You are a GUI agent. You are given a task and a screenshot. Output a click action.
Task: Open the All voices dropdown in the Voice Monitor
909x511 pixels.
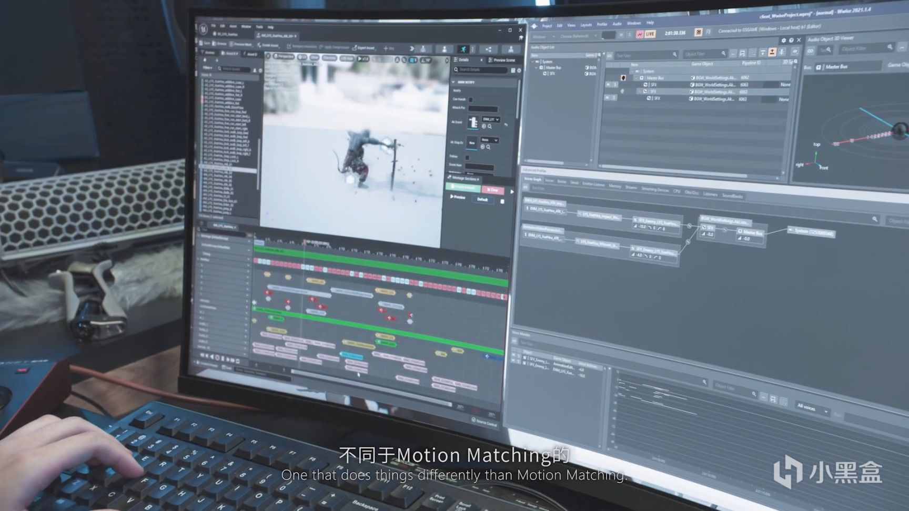pyautogui.click(x=812, y=407)
